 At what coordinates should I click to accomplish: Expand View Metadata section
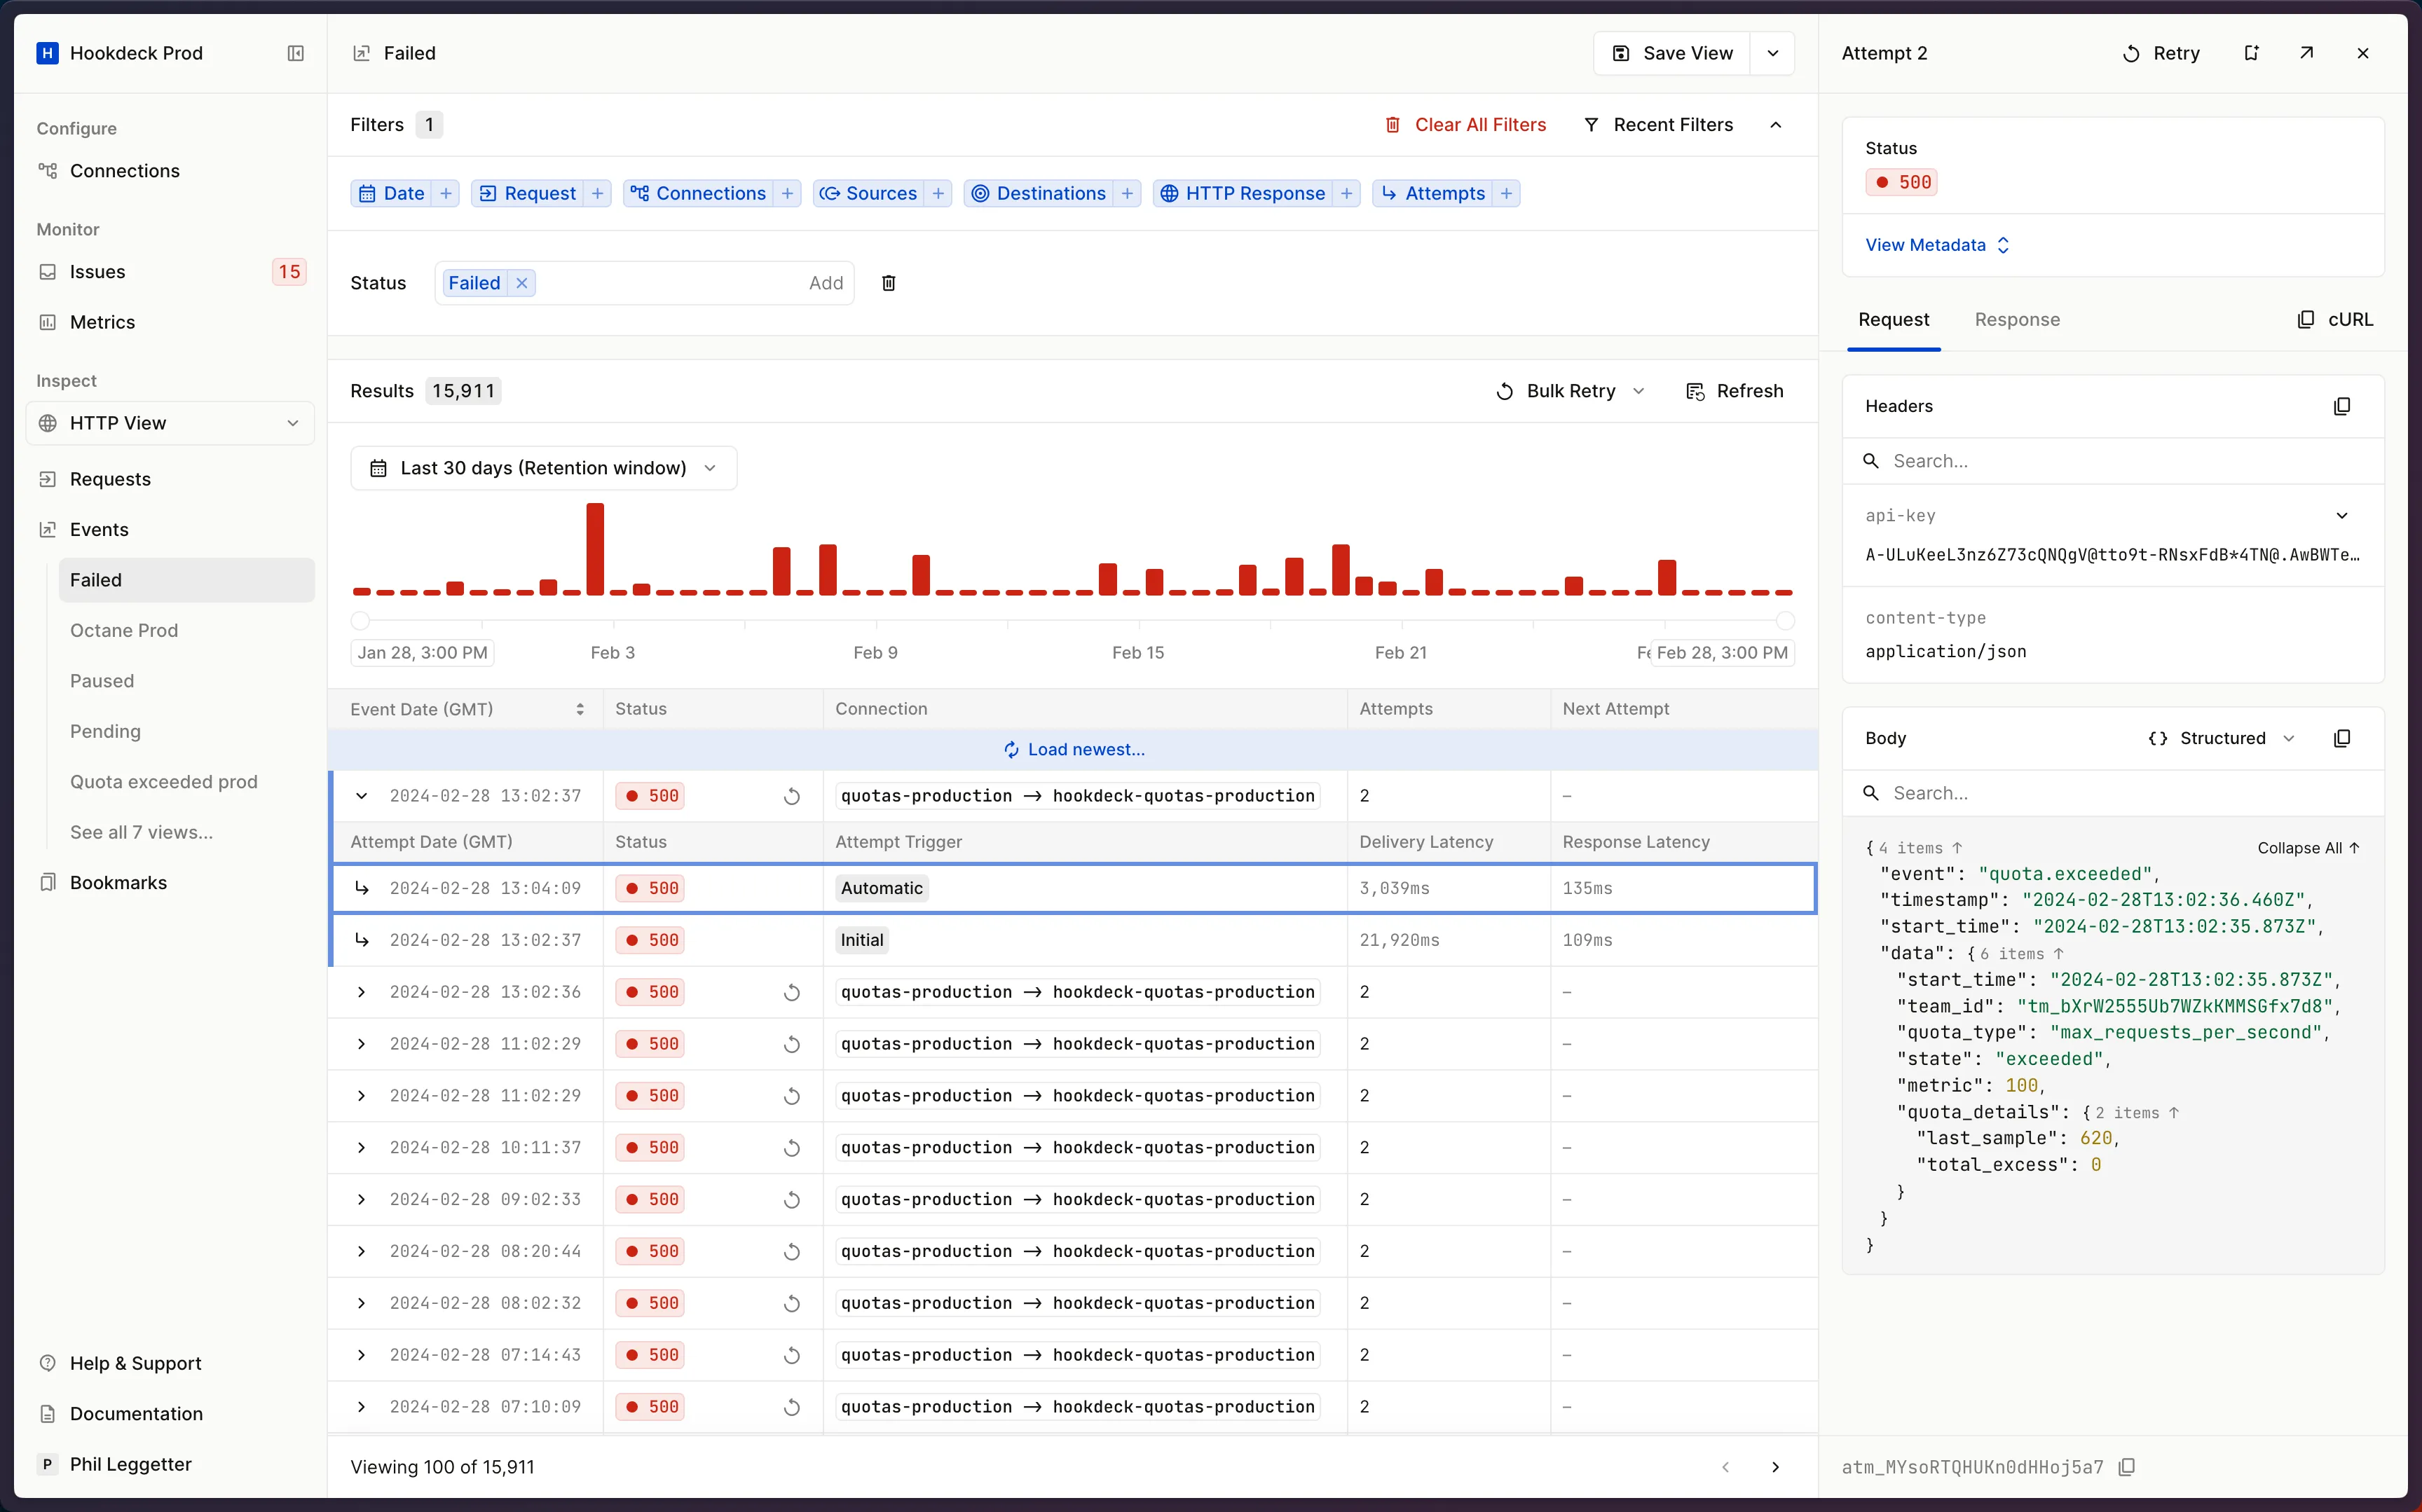[x=1937, y=245]
